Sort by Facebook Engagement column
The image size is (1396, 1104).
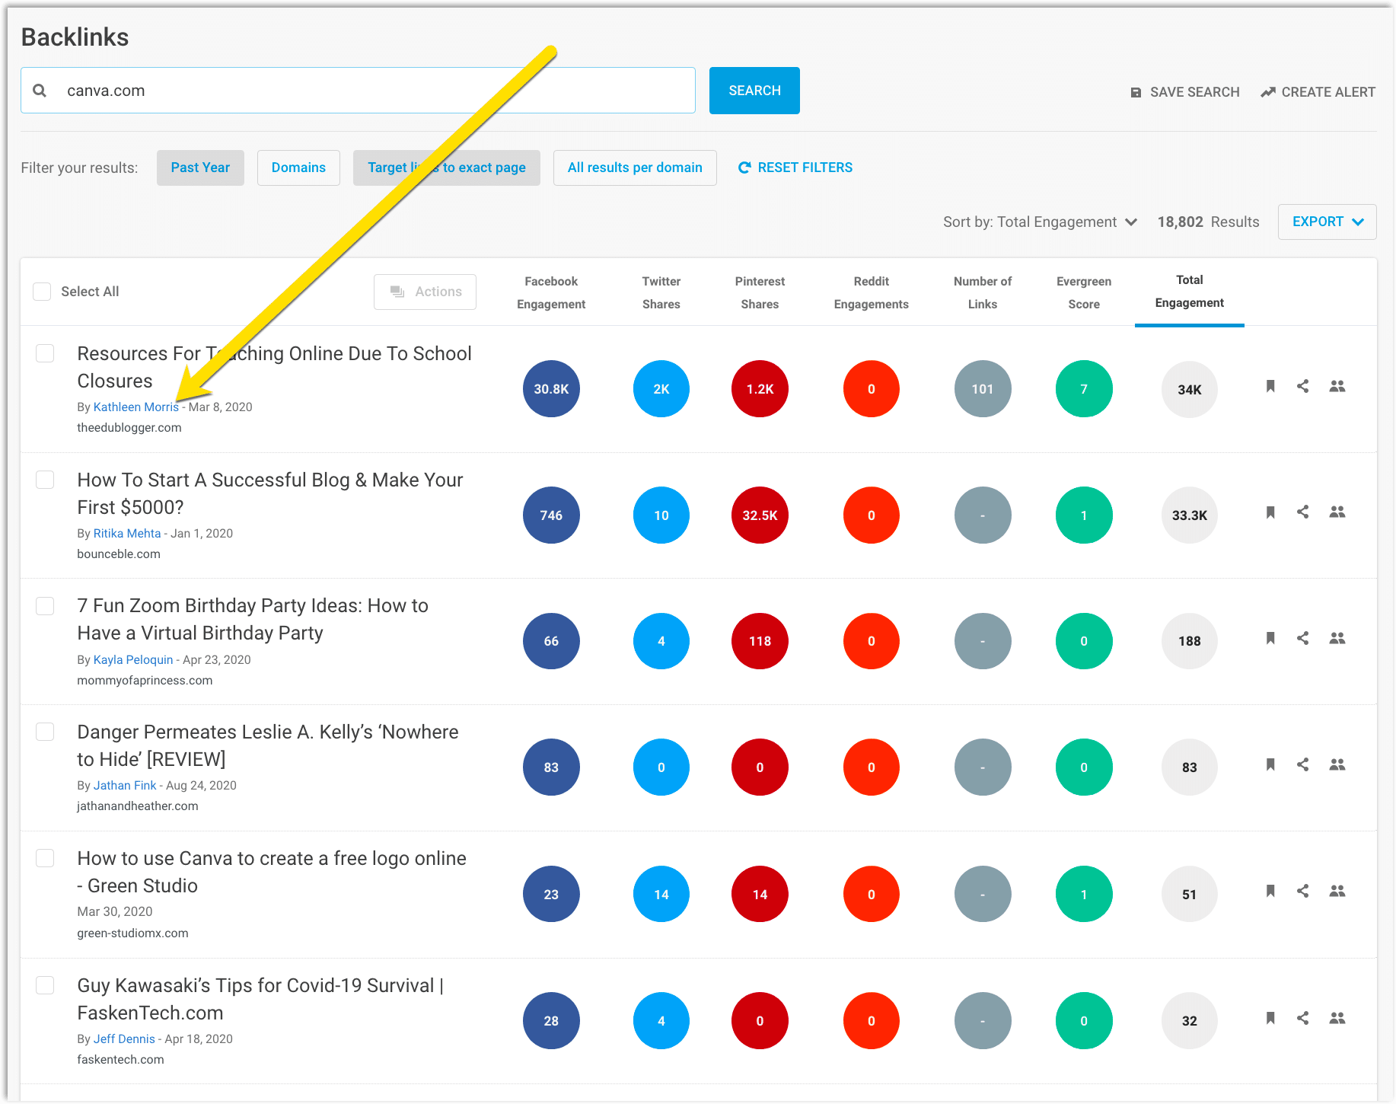click(x=551, y=292)
